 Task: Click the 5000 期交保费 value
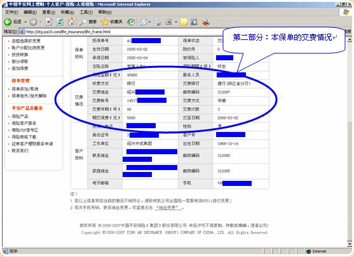(x=131, y=118)
